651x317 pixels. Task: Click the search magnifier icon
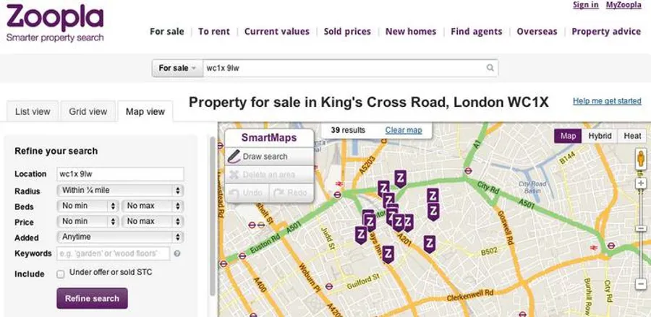coord(490,68)
